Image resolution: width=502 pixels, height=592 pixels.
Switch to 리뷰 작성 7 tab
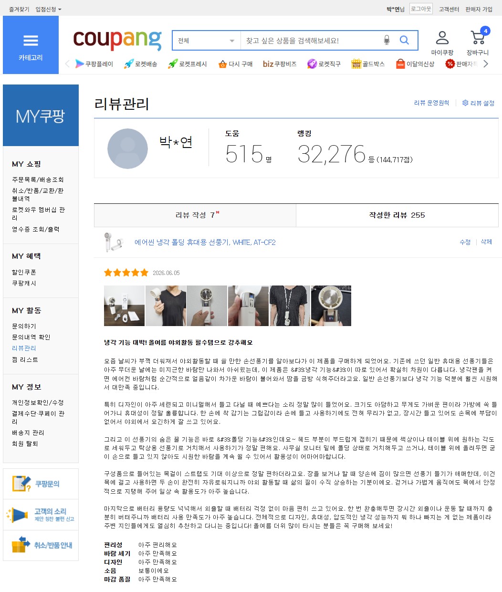coord(195,215)
